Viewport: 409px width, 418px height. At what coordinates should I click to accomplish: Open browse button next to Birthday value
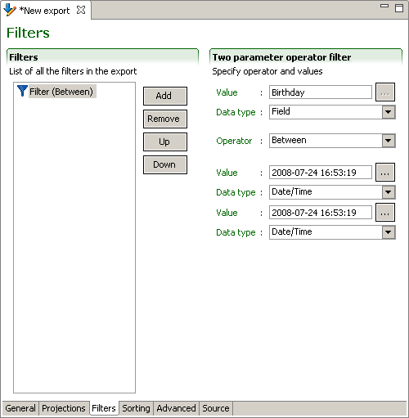[x=385, y=92]
